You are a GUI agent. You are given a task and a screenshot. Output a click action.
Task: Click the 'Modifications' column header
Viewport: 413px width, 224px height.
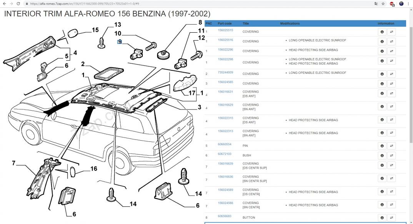290,23
